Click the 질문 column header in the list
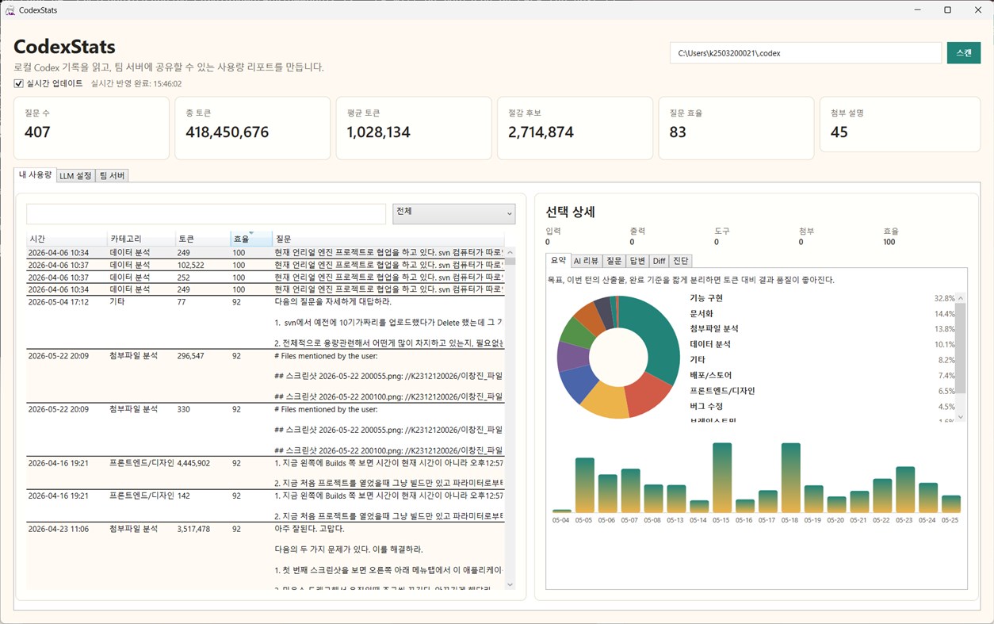 [x=388, y=239]
